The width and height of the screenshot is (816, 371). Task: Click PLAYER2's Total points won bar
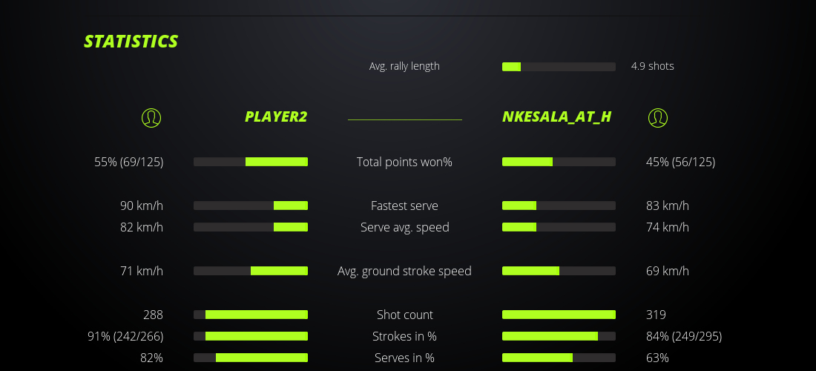(x=251, y=162)
